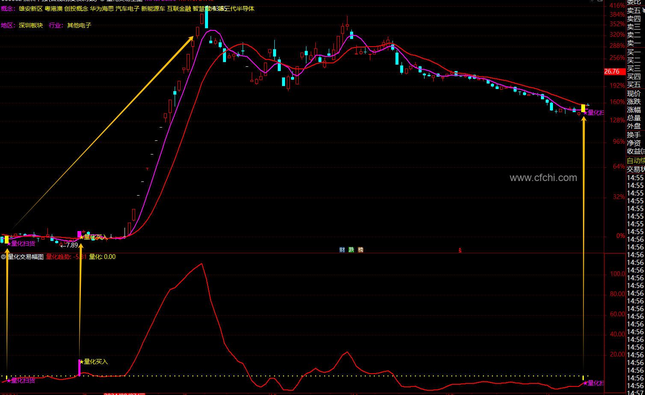Viewport: 645px width, 395px height.
Task: Click the 量化扫货 star in main chart
Action: point(9,244)
